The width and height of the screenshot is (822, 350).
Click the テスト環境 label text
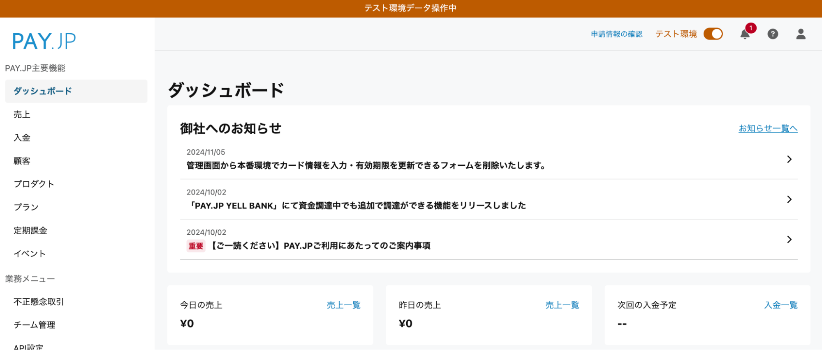676,34
